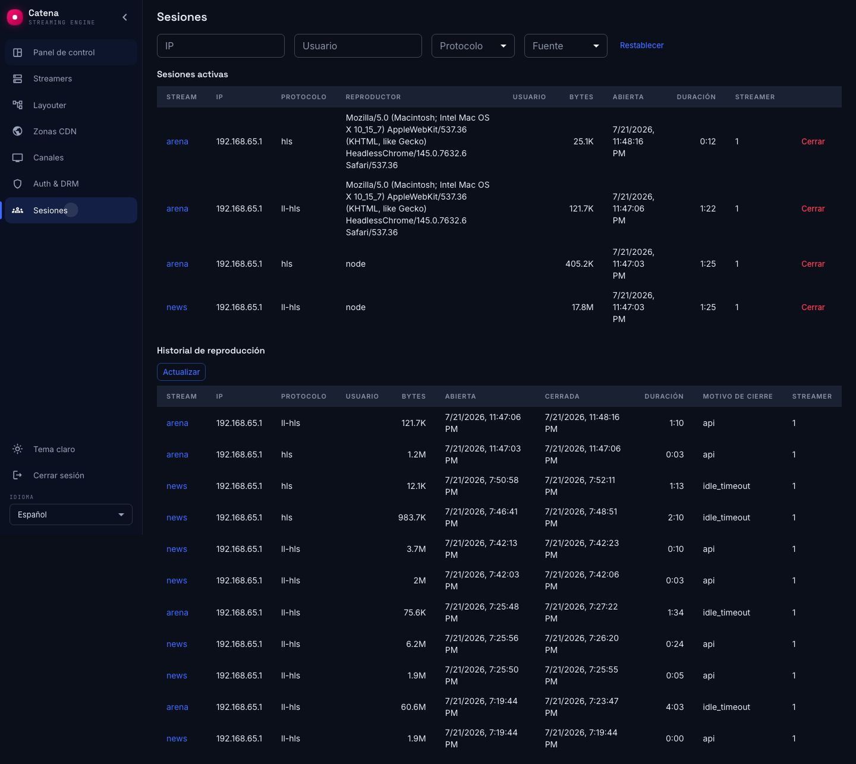Expand the Fuente filter dropdown

pyautogui.click(x=566, y=46)
